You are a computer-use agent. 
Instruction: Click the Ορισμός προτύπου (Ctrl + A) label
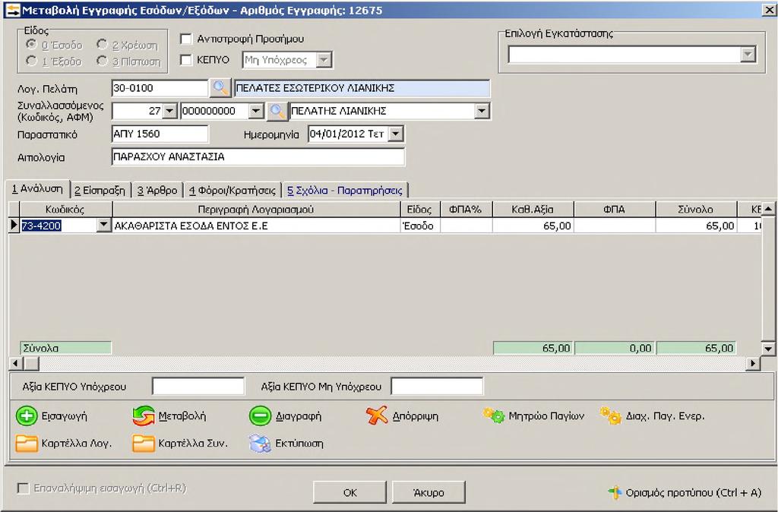pos(693,493)
